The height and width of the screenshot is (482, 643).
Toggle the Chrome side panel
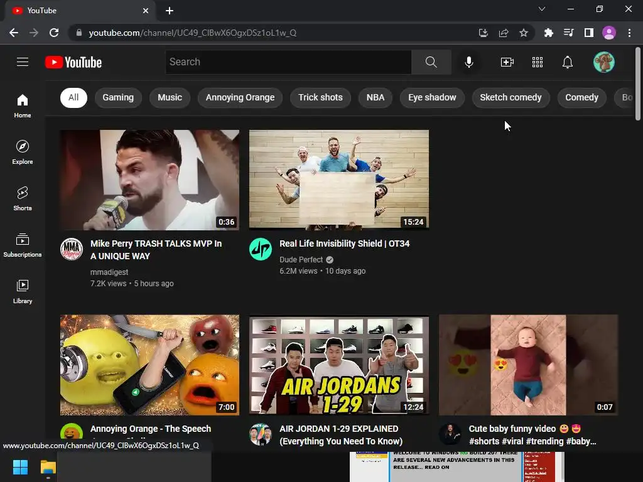[588, 33]
